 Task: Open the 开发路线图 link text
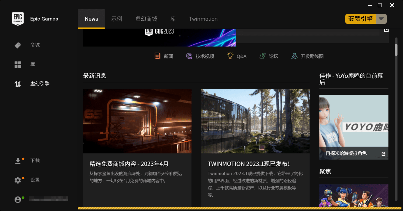(x=312, y=56)
